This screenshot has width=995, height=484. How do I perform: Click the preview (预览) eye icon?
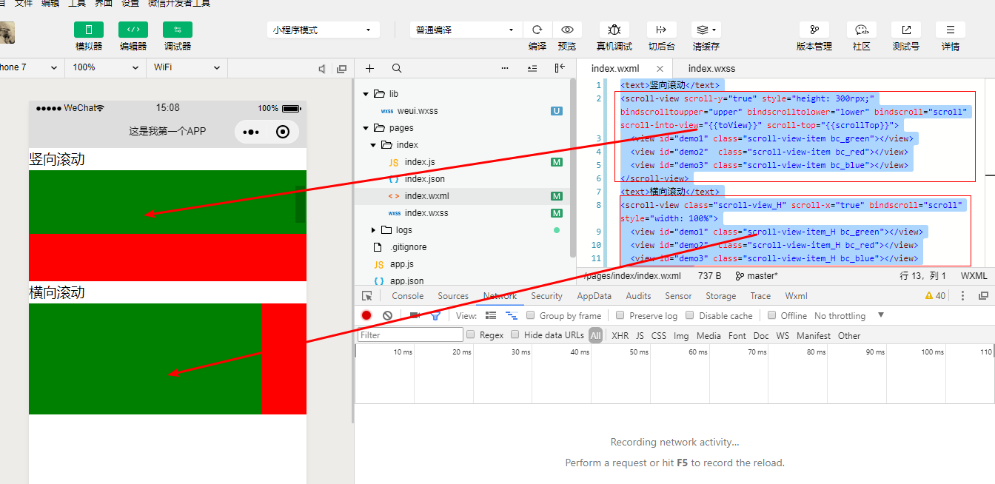tap(567, 30)
